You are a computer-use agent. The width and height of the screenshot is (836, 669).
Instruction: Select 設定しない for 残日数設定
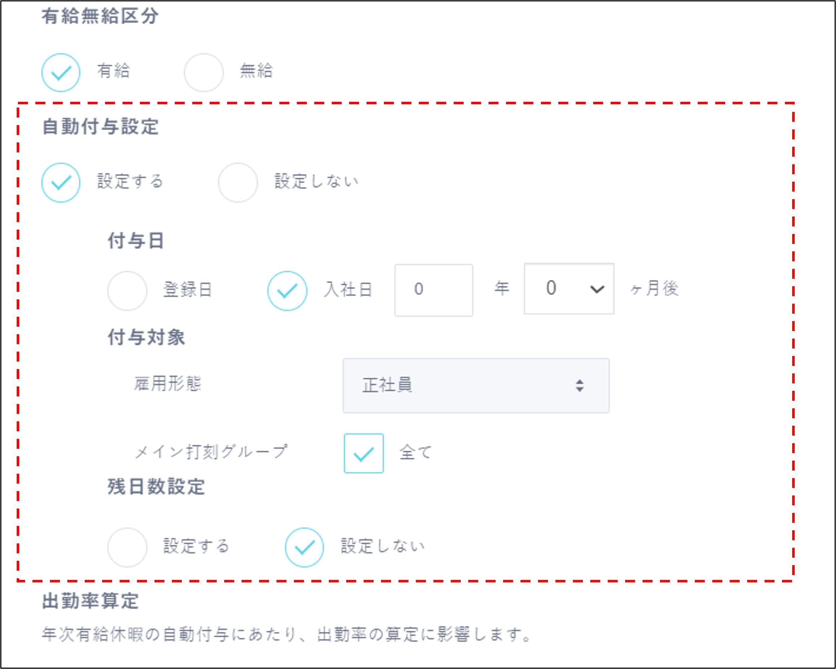304,547
